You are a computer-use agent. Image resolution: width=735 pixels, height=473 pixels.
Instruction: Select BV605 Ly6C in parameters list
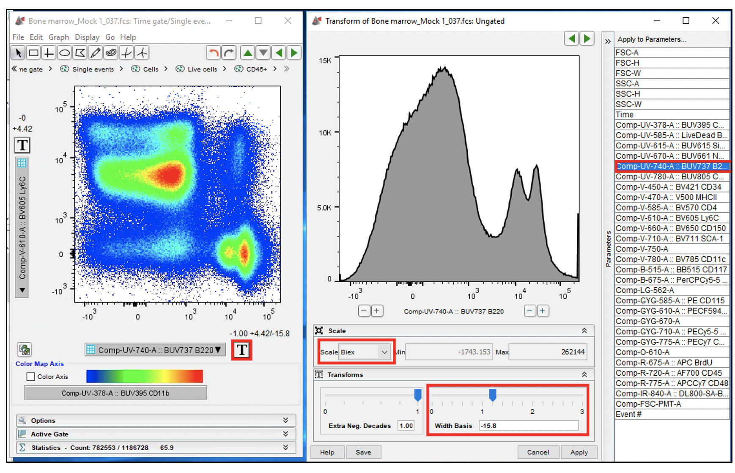pos(671,218)
